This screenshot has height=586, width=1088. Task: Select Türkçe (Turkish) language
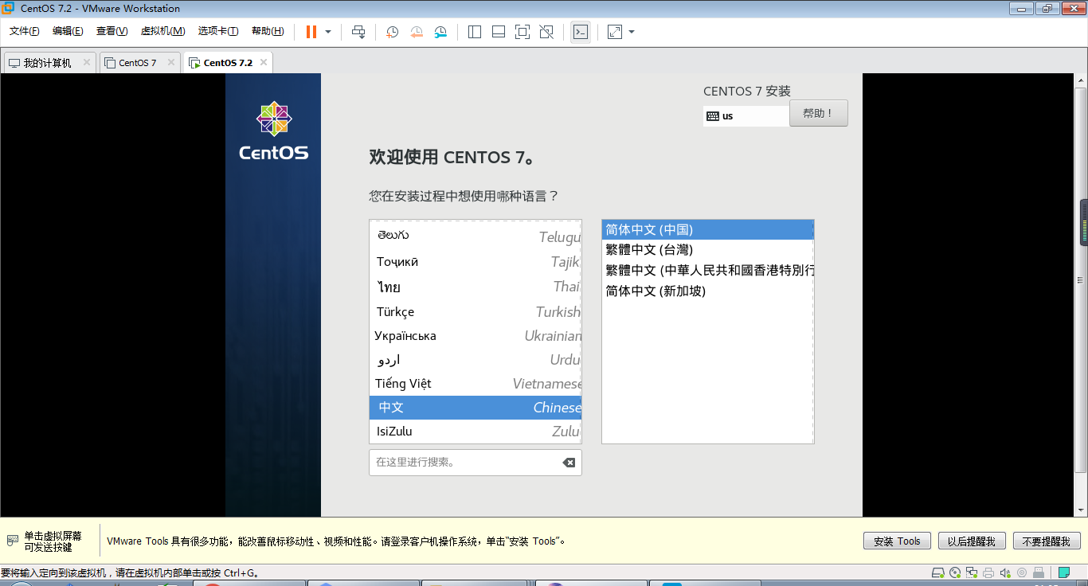476,311
